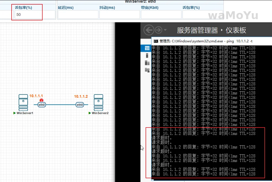Open the local server sidebar icon
The image size is (272, 182).
(x=147, y=56)
